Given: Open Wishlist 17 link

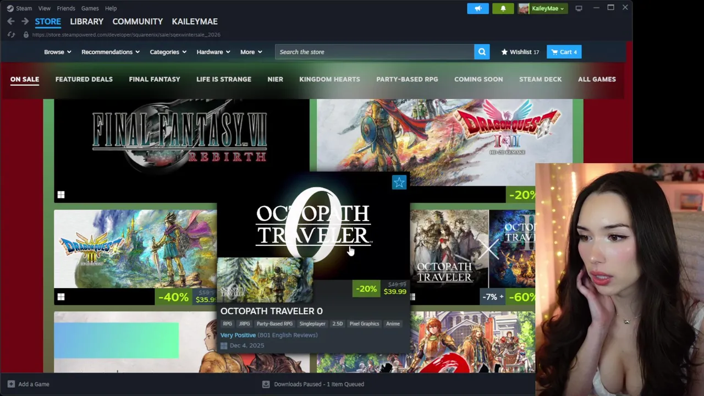Looking at the screenshot, I should (x=520, y=52).
